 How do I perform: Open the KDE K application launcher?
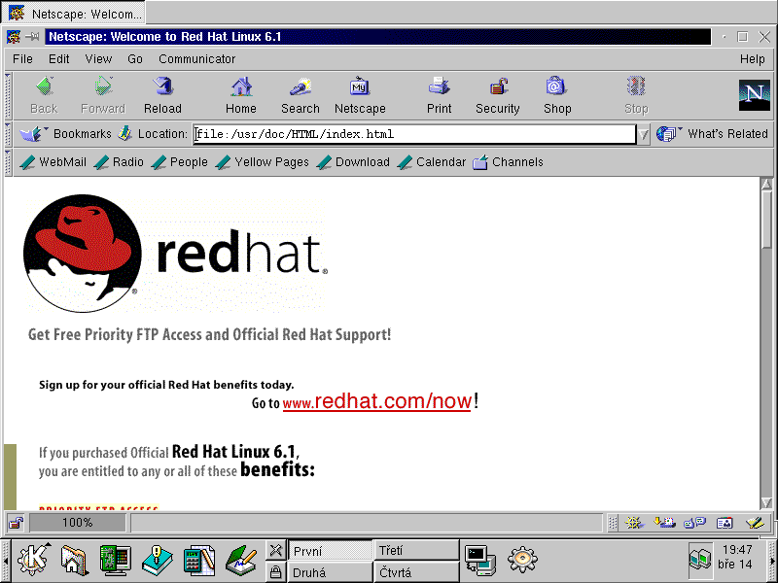[x=33, y=560]
